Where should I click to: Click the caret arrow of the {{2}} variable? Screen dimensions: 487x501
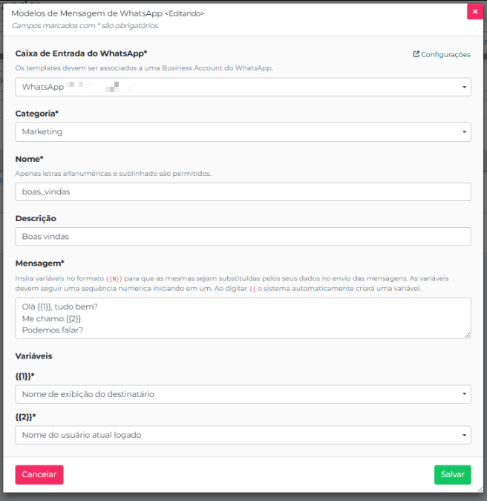tap(465, 435)
